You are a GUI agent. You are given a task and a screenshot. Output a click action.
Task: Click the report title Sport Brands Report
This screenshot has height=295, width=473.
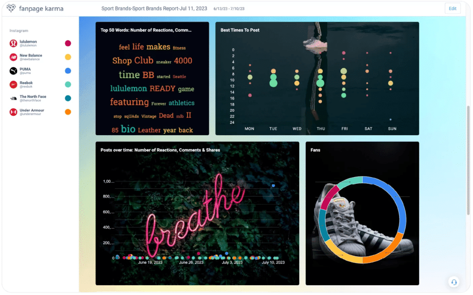pyautogui.click(x=154, y=8)
